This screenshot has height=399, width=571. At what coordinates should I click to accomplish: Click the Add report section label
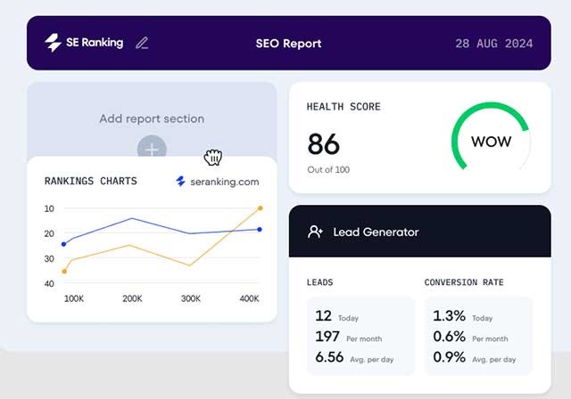[x=152, y=118]
